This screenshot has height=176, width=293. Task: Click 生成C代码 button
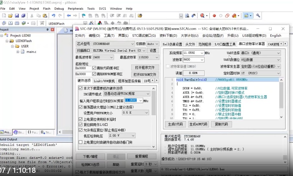tap(175, 124)
